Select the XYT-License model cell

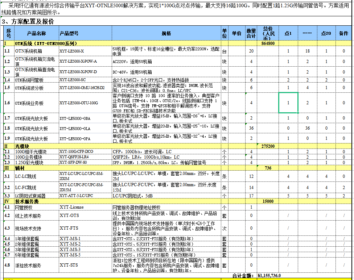tap(85, 207)
